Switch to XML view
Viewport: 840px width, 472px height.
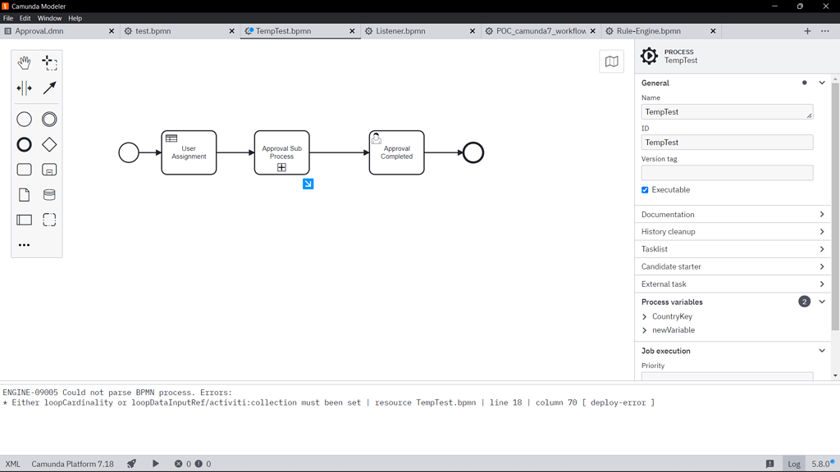(x=12, y=463)
